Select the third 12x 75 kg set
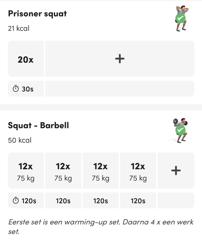The image size is (202, 240). pos(101,171)
